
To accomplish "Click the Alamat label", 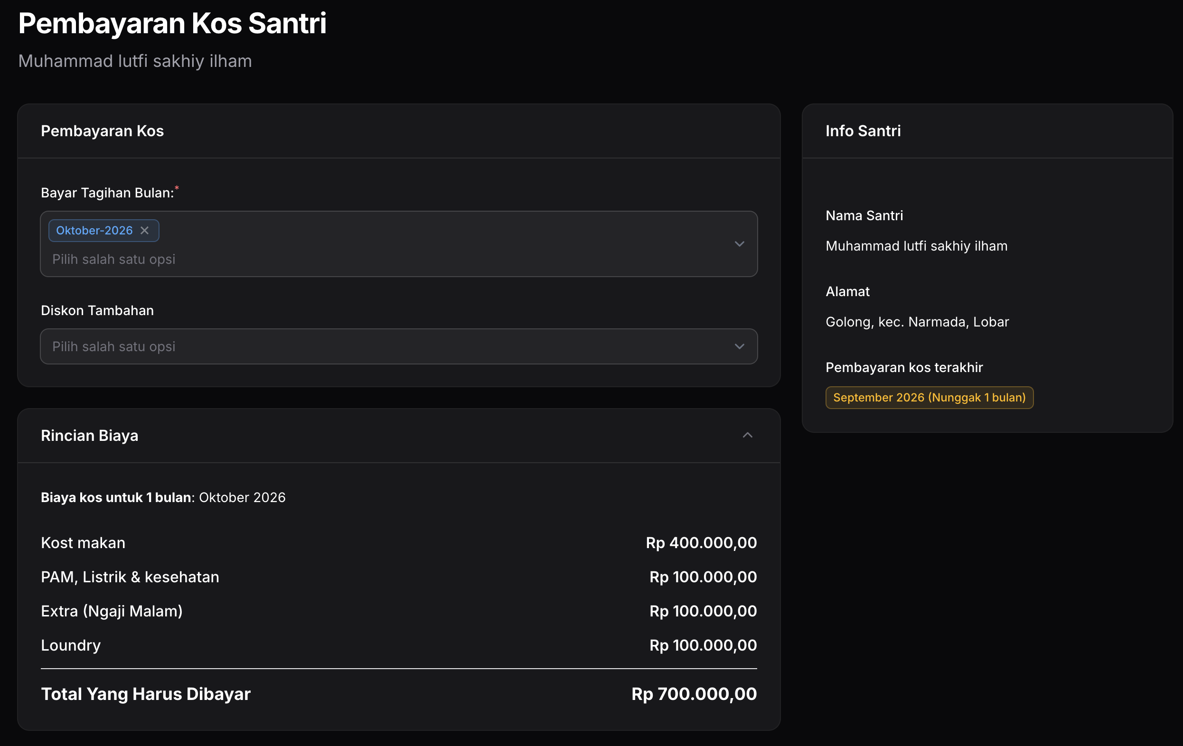I will click(x=847, y=291).
